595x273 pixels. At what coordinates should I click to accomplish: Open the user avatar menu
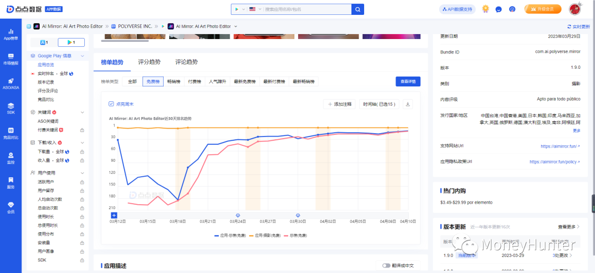point(575,9)
